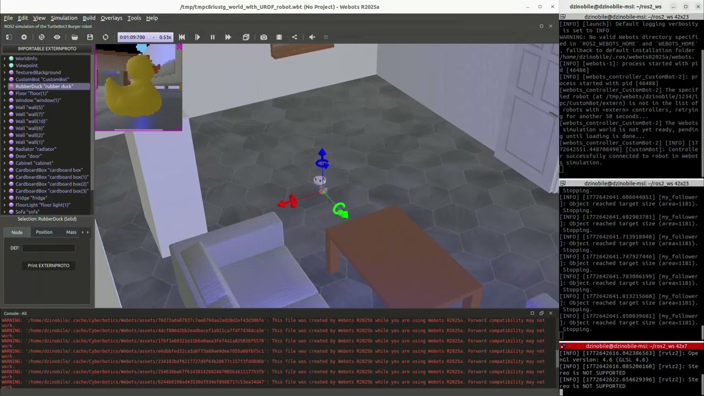Image resolution: width=704 pixels, height=396 pixels.
Task: Click the IMPORTABLE EXTERNPROTO header
Action: (x=47, y=48)
